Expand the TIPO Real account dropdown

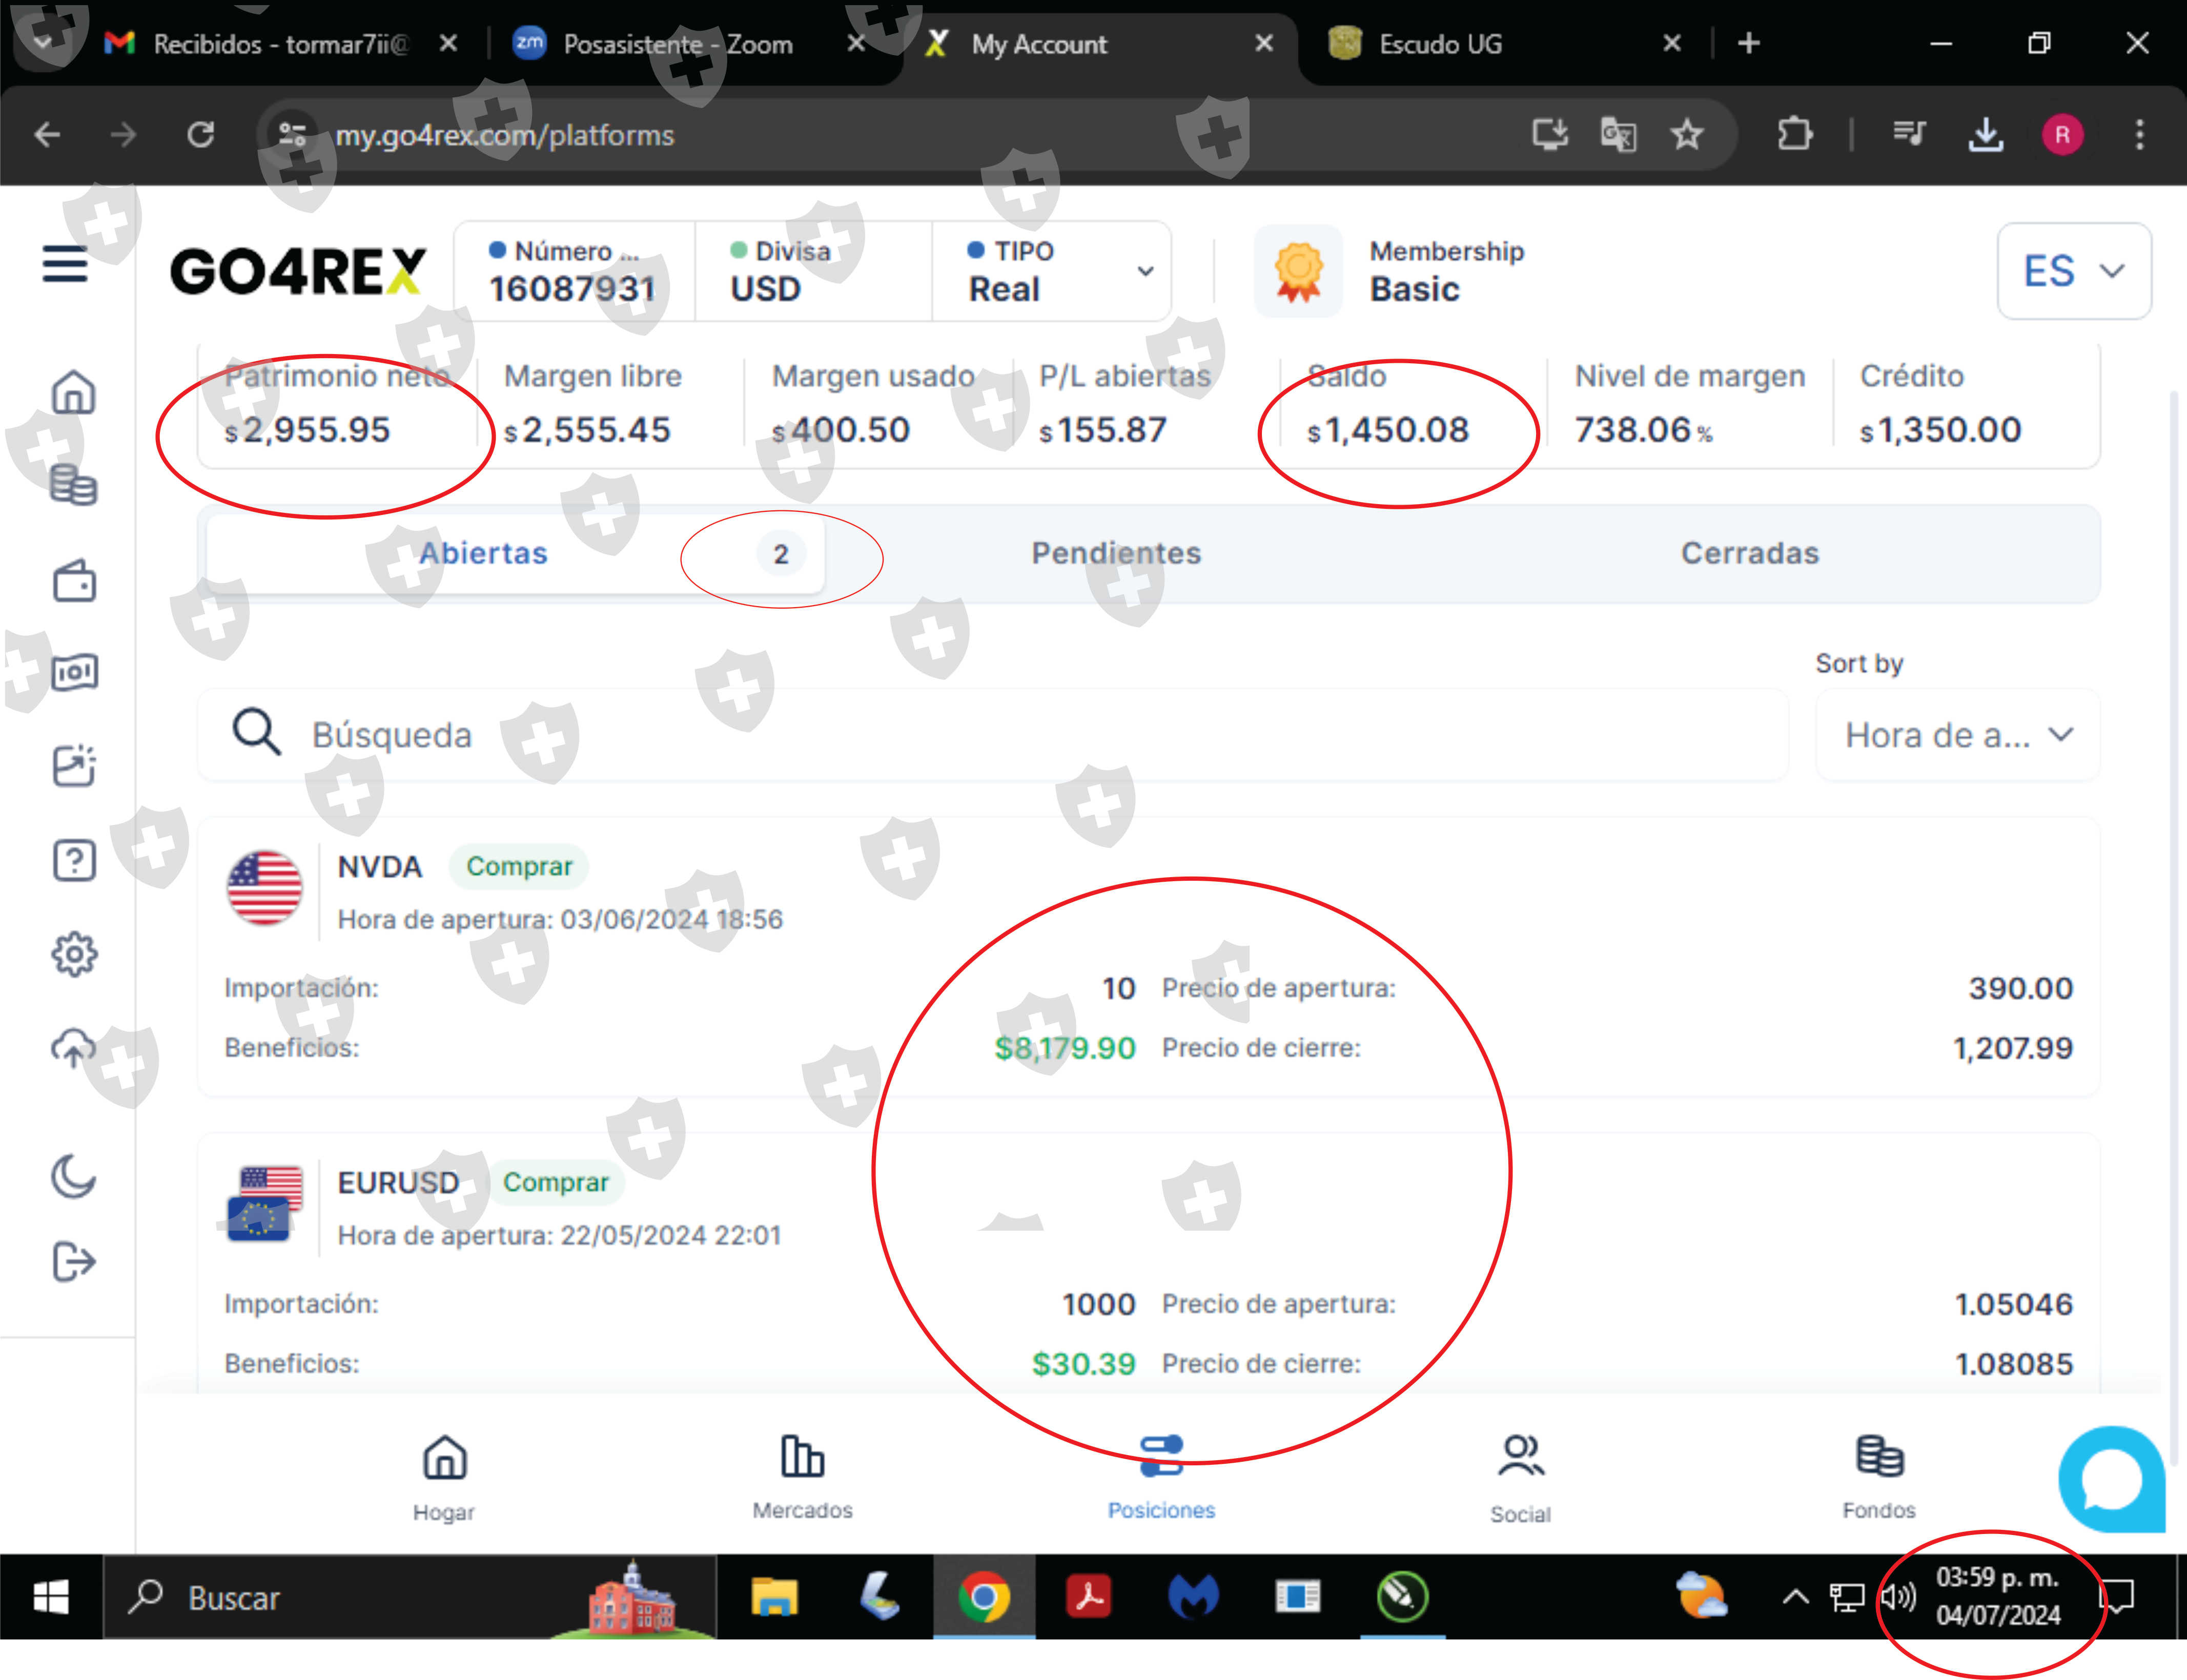pyautogui.click(x=1144, y=271)
